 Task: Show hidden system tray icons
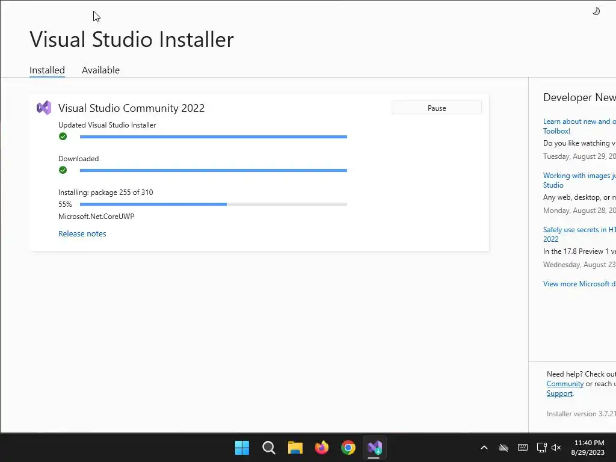(x=484, y=448)
